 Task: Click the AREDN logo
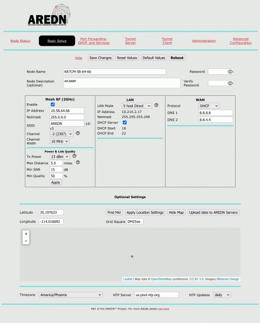point(49,15)
